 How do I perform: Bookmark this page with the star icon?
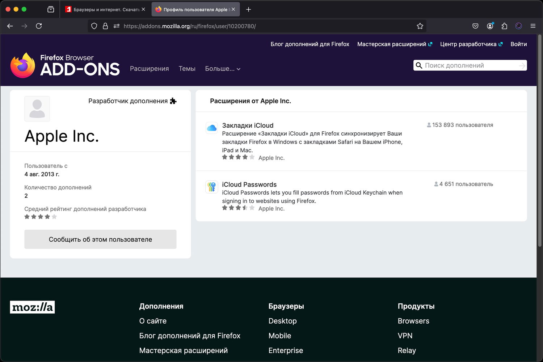click(x=420, y=26)
